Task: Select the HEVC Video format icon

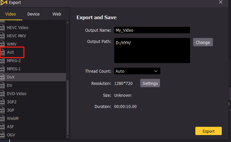Action: [x=2, y=28]
